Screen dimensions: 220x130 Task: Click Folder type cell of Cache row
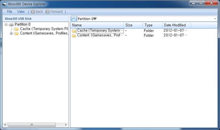pyautogui.click(x=149, y=30)
